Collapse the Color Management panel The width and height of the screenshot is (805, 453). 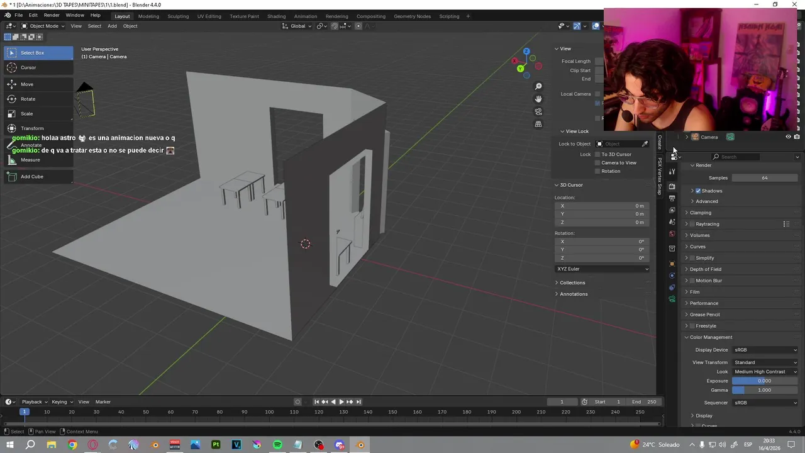[711, 337]
